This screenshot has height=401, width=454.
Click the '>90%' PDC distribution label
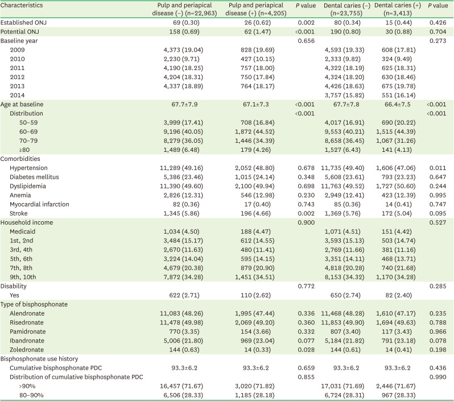[x=27, y=386]
